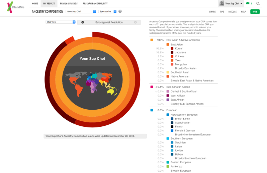The height and width of the screenshot is (173, 267).
Task: Open the Speculative confidence dropdown
Action: click(x=107, y=11)
